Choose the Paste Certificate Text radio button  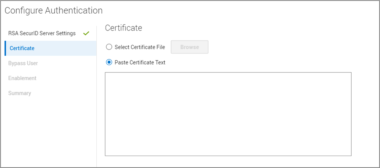pyautogui.click(x=109, y=62)
